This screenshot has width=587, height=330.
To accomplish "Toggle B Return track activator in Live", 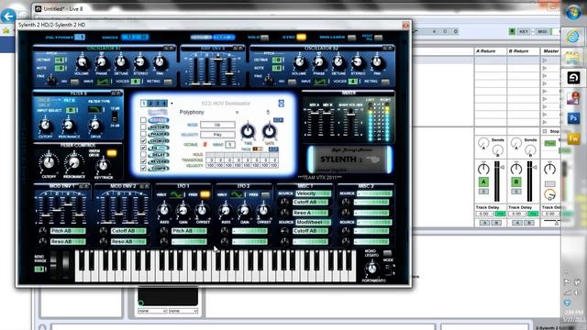I will point(516,181).
